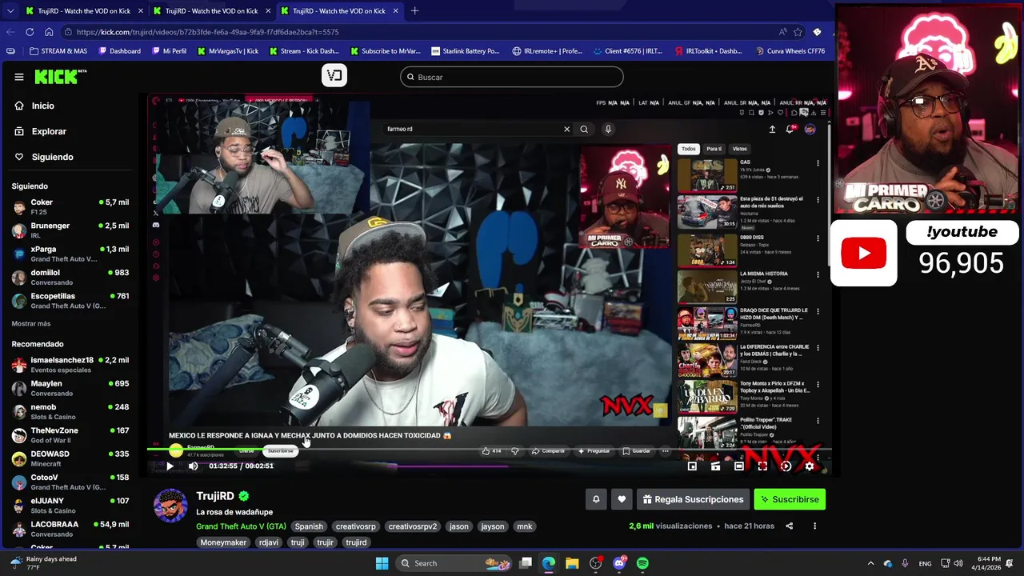Click the browser address bar URL

pyautogui.click(x=208, y=32)
